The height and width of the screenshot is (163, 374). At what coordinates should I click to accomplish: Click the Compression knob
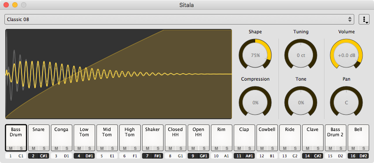pos(255,103)
